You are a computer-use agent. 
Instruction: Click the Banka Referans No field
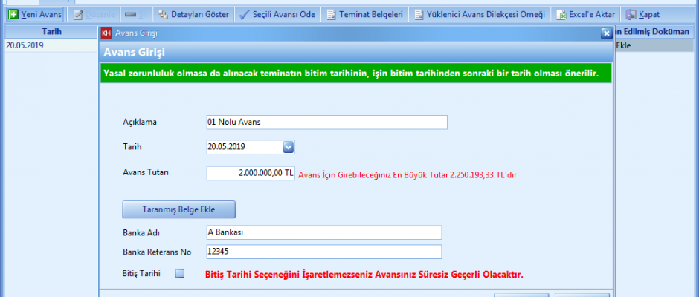[323, 252]
